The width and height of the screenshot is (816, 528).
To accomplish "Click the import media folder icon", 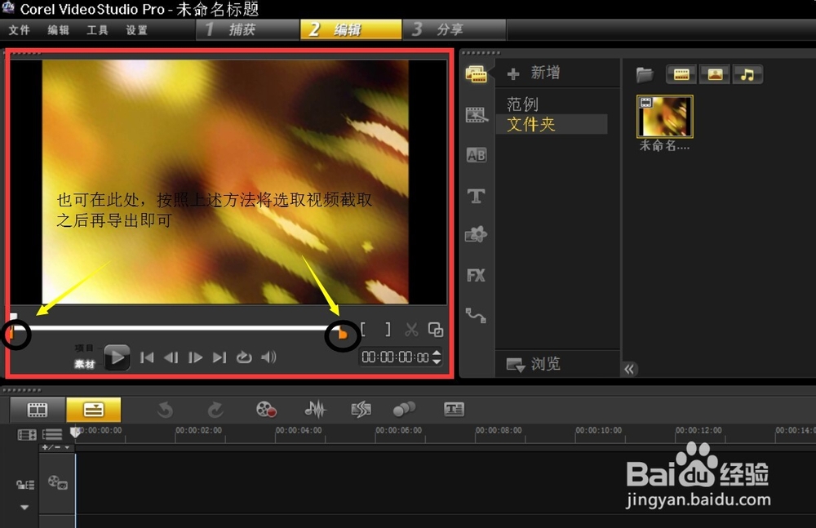I will click(x=645, y=74).
